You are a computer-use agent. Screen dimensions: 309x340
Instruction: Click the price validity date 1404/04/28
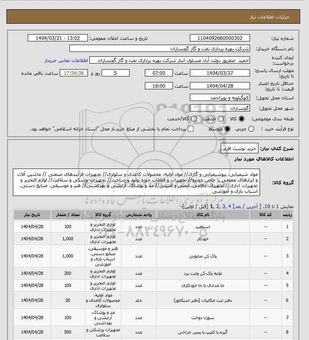pos(220,86)
